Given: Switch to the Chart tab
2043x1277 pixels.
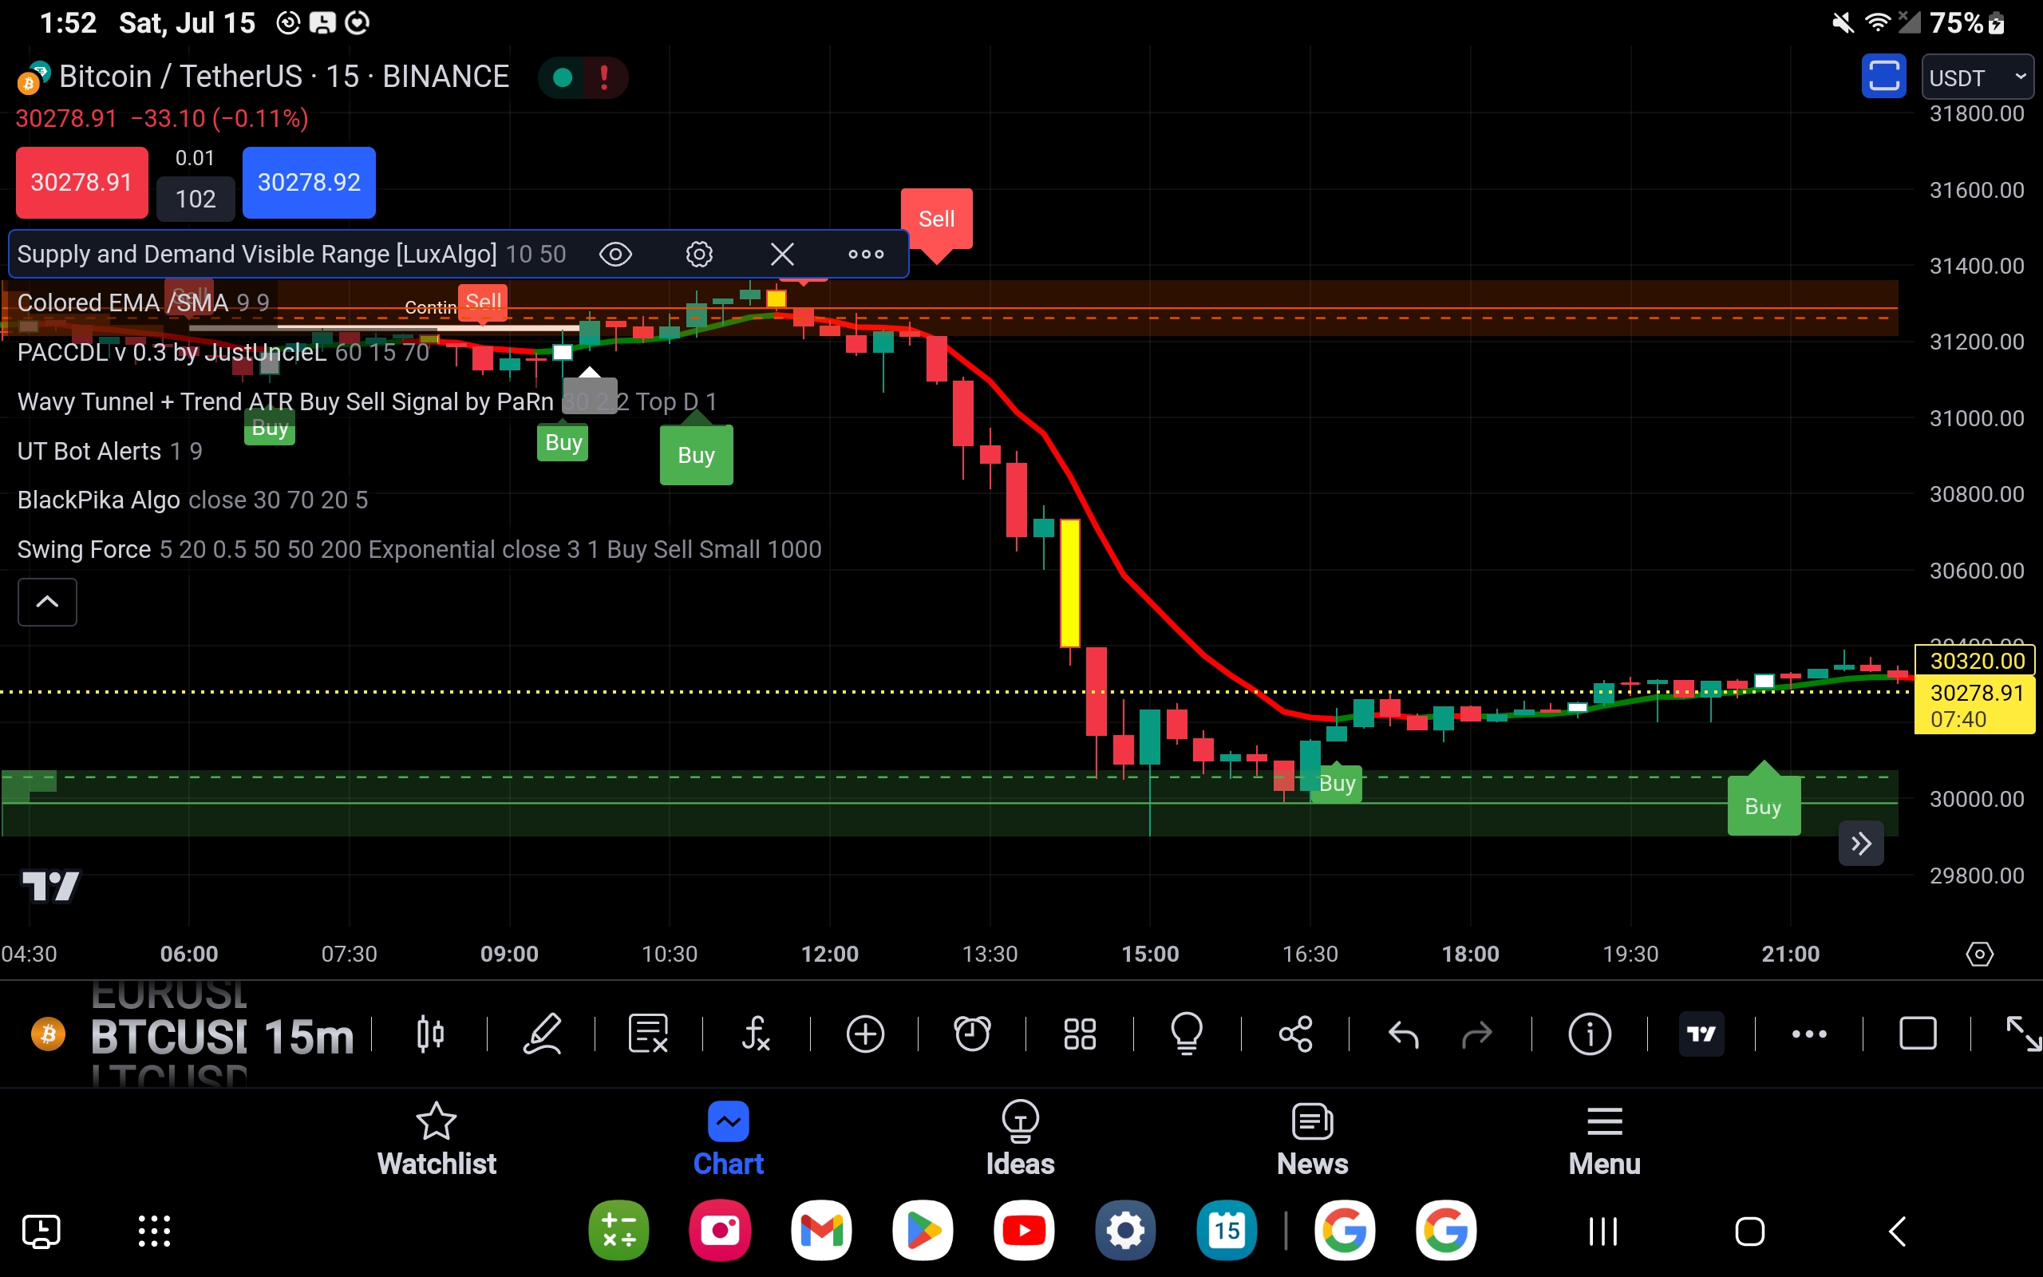Looking at the screenshot, I should click(x=728, y=1140).
